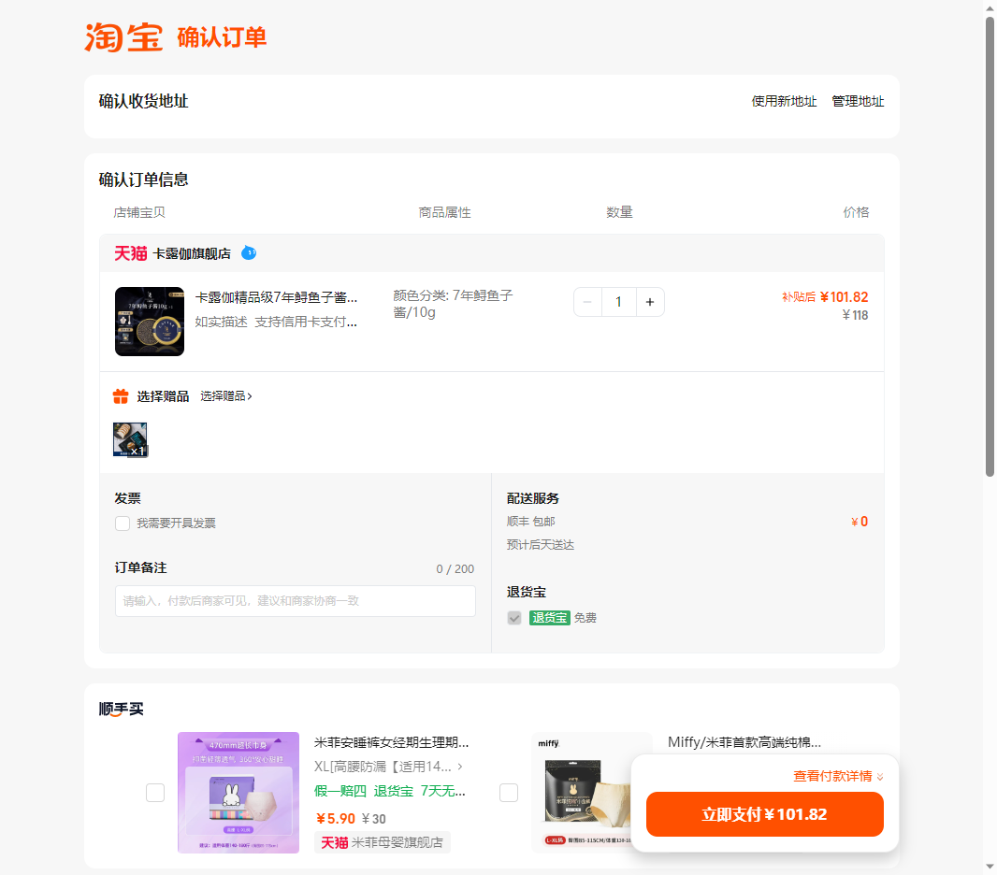This screenshot has width=997, height=875.
Task: Click the scrollbar down arrow
Action: point(990,866)
